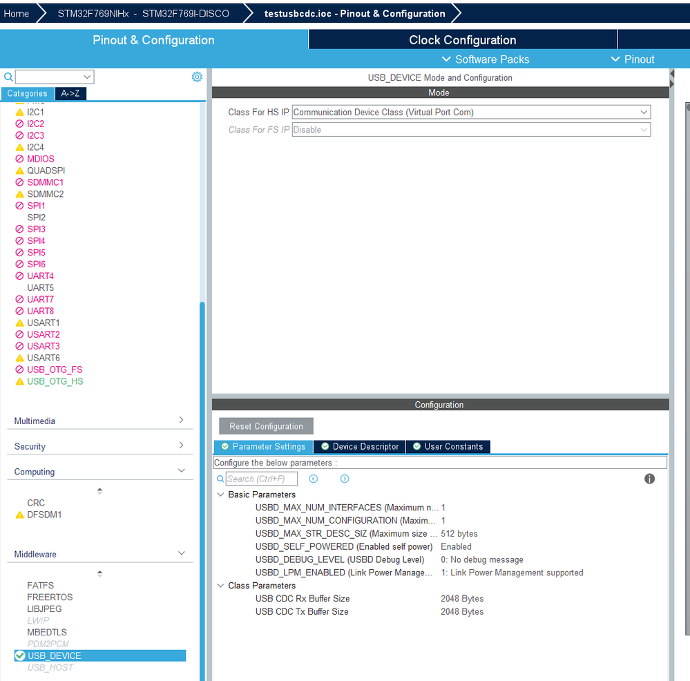690x681 pixels.
Task: Click the Reset Configuration button
Action: point(266,426)
